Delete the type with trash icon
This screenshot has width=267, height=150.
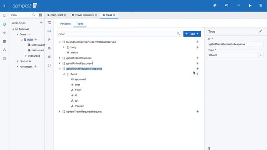(209, 148)
